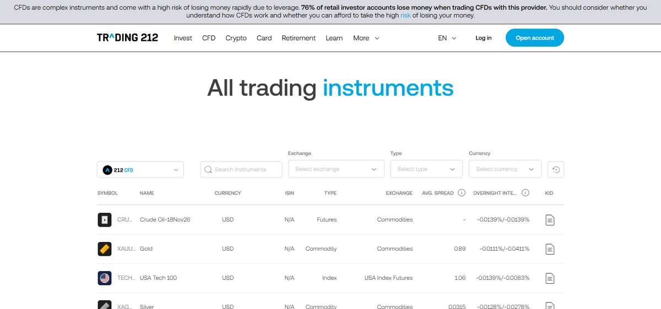Open the KID document for Gold
Viewport: 661px width, 309px height.
point(549,249)
